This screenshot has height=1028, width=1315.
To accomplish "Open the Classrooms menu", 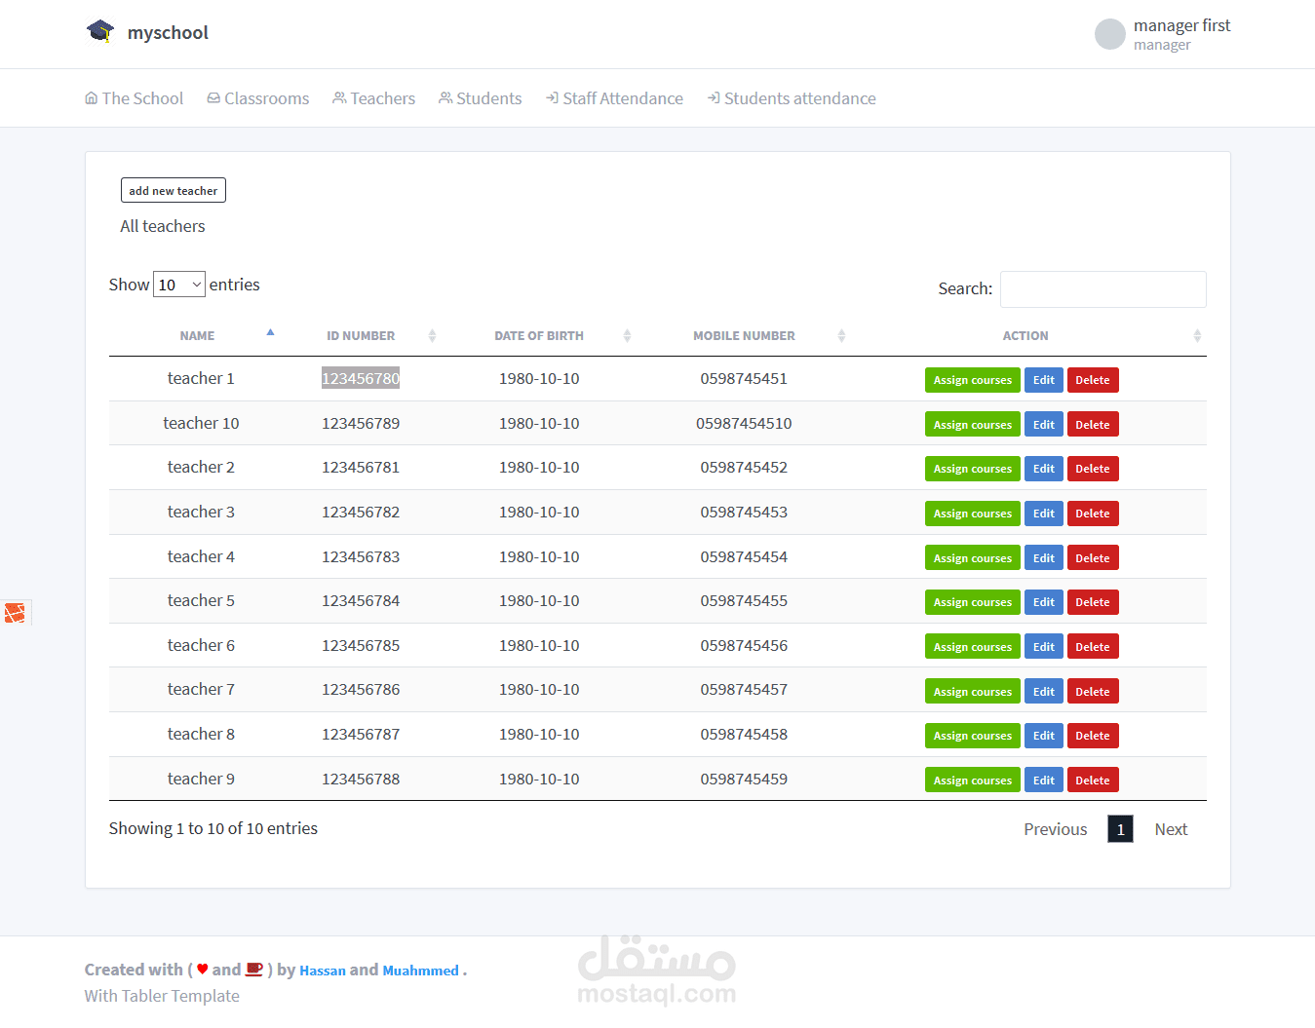I will click(x=258, y=98).
